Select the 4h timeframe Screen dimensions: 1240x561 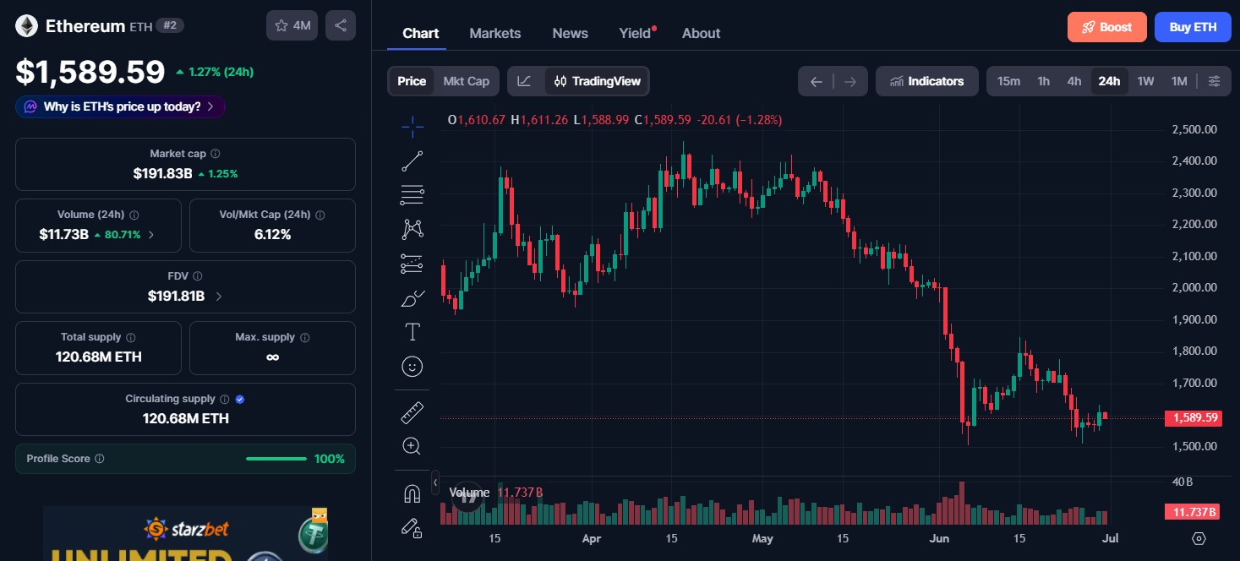tap(1074, 81)
